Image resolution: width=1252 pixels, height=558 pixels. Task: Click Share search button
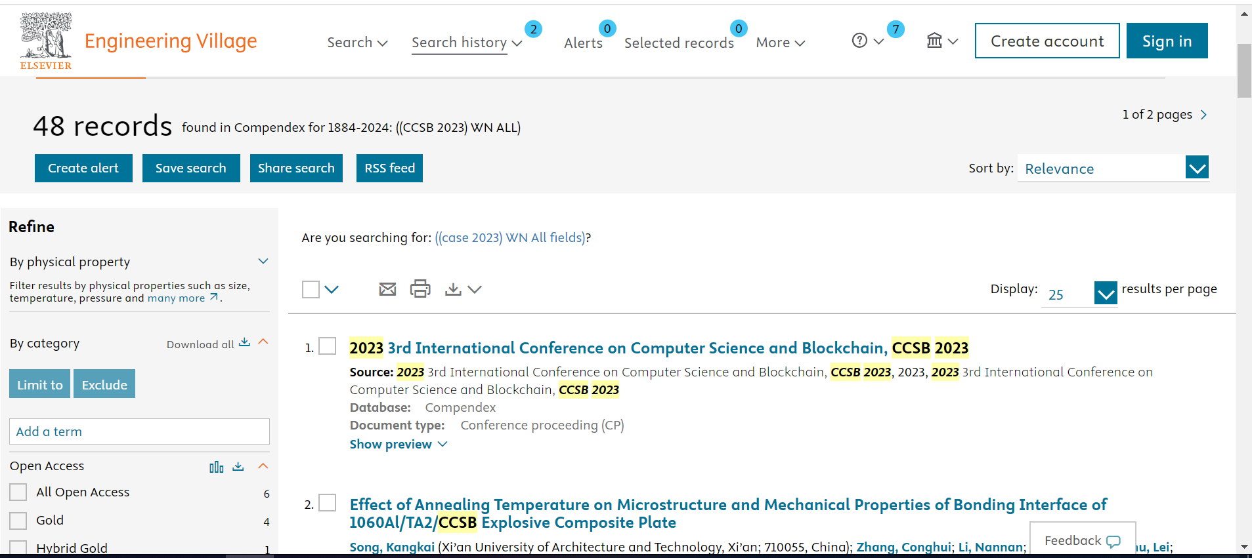(296, 169)
